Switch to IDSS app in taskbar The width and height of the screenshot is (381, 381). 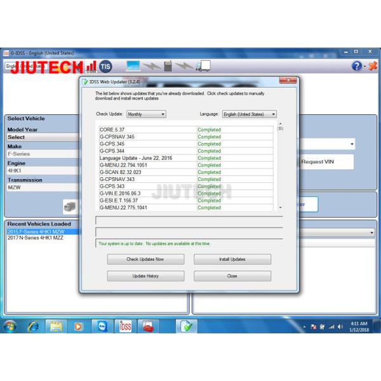click(x=125, y=326)
